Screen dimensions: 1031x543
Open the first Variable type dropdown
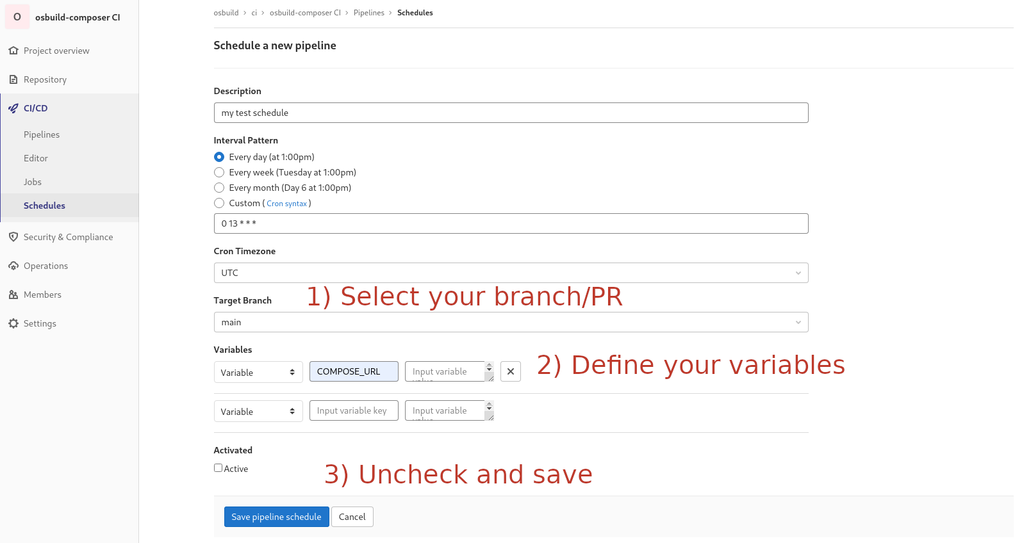click(258, 373)
